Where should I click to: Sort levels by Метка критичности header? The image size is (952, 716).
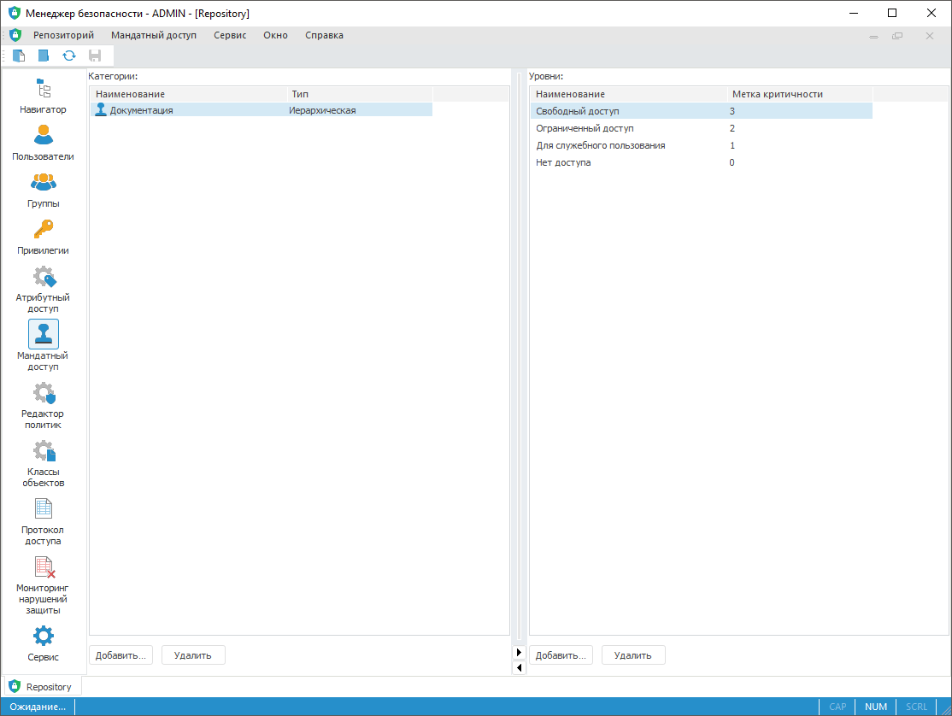click(x=800, y=94)
